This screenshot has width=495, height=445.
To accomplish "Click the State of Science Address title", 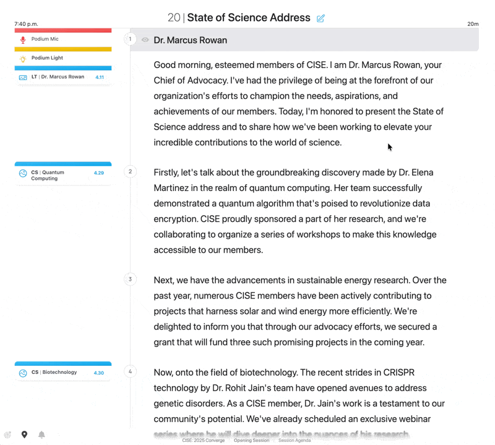I will coord(248,18).
